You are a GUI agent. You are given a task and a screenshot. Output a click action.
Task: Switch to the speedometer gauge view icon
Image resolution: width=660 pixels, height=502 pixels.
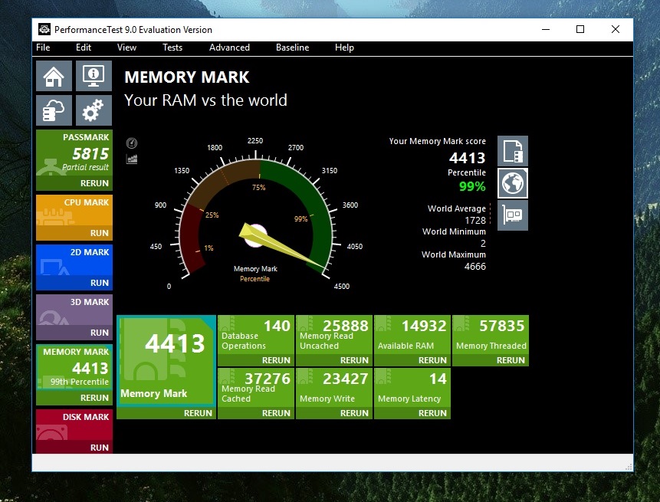tap(132, 143)
